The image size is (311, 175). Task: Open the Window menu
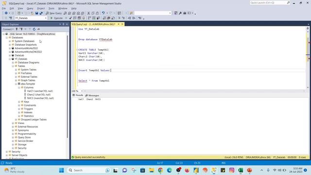63,8
